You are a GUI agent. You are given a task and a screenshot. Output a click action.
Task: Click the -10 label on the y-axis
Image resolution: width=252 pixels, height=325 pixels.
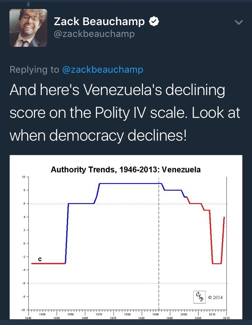click(23, 310)
